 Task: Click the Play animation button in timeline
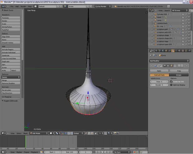pyautogui.click(x=106, y=152)
